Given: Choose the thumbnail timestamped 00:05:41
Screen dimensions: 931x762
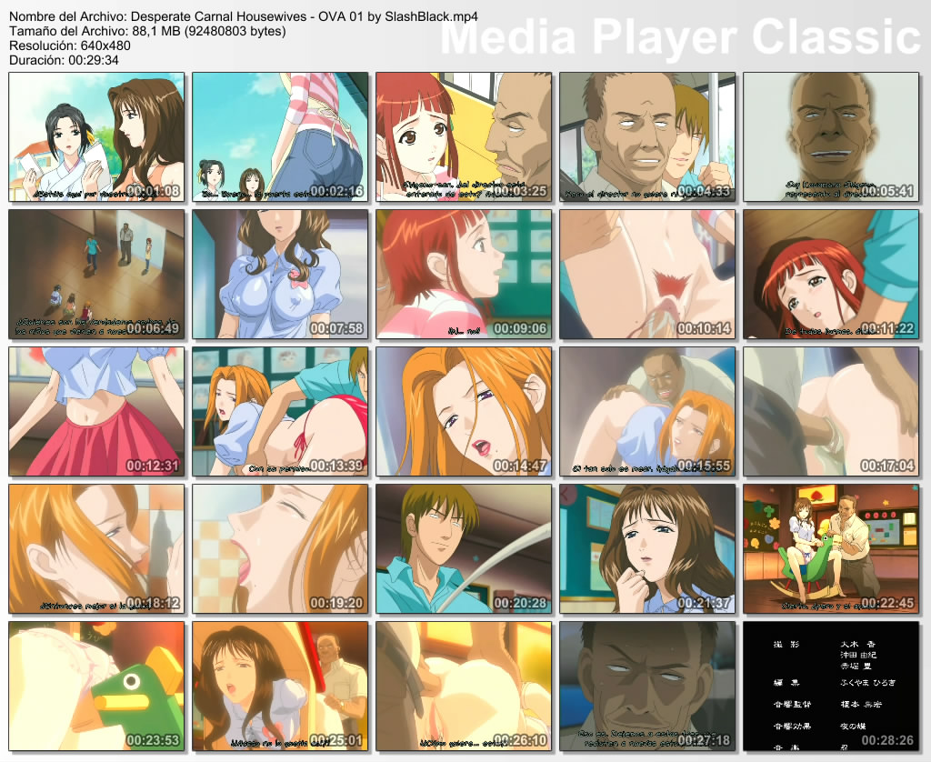Looking at the screenshot, I should tap(831, 137).
